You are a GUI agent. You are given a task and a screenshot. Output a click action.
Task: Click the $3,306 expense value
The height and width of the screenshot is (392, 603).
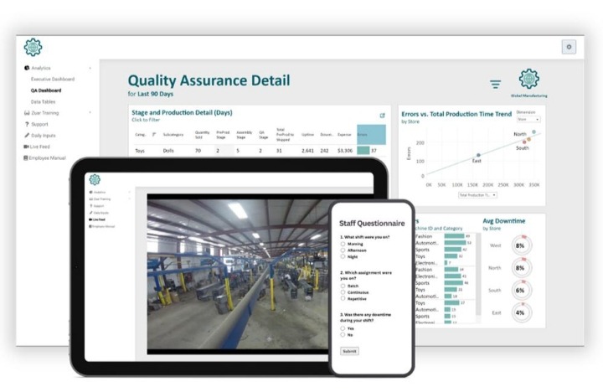pyautogui.click(x=345, y=151)
